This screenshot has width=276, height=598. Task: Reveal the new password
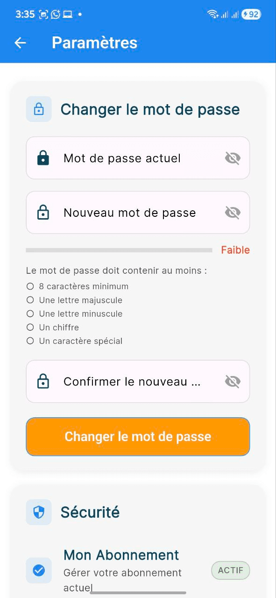(x=232, y=212)
